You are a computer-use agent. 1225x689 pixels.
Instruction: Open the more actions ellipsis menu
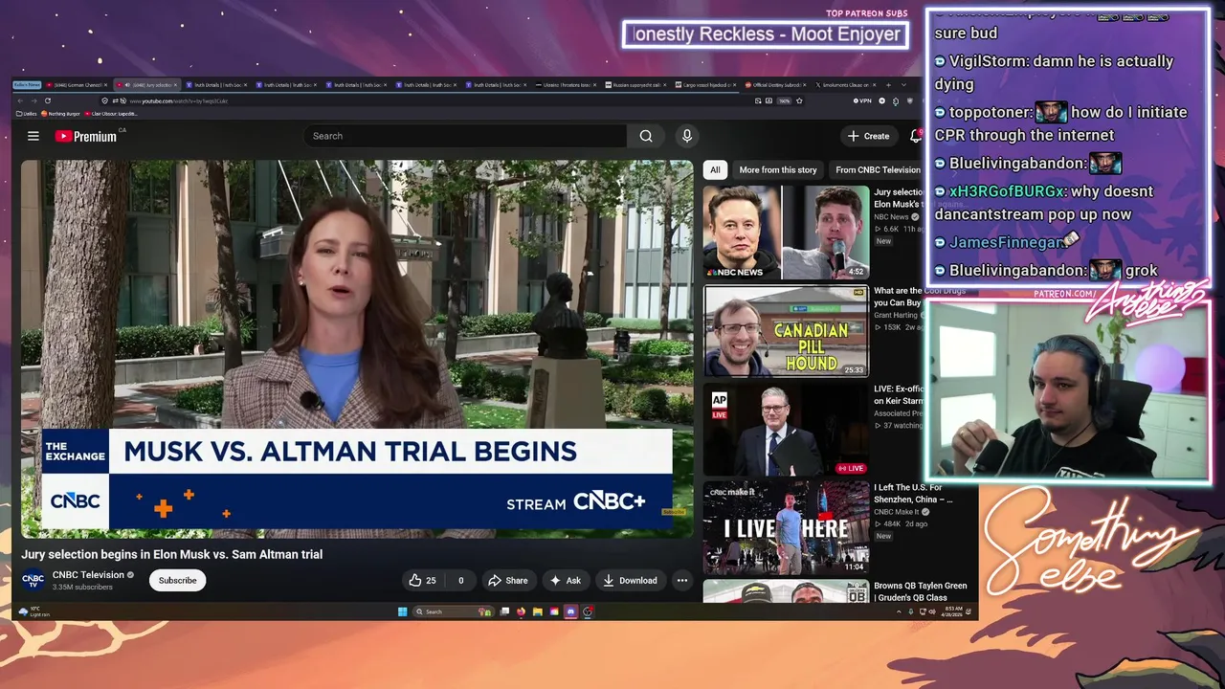pyautogui.click(x=682, y=580)
